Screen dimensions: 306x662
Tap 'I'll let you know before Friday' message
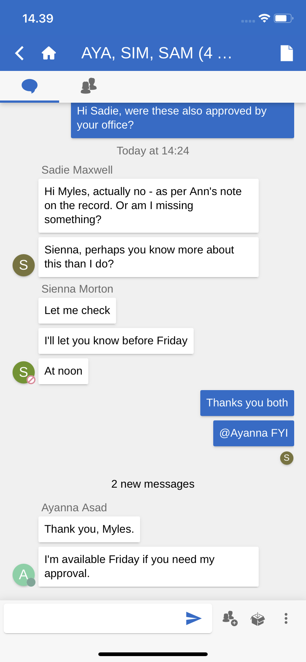pyautogui.click(x=116, y=341)
